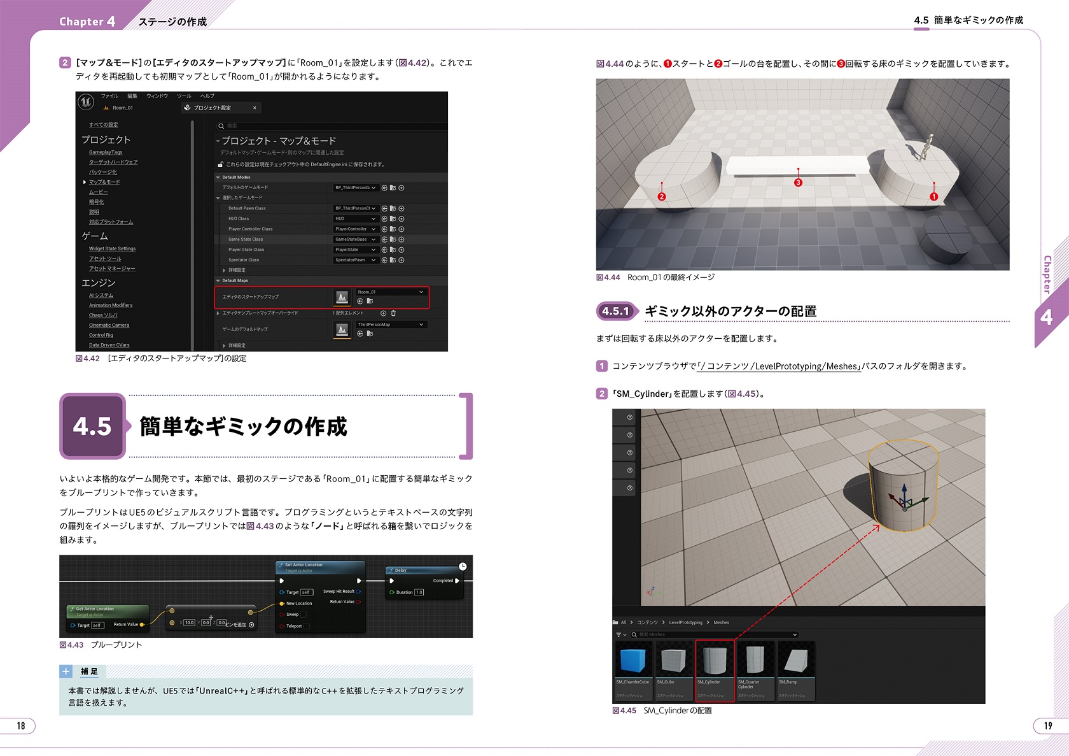Open the パッケージ化 settings link
1069x756 pixels.
103,173
